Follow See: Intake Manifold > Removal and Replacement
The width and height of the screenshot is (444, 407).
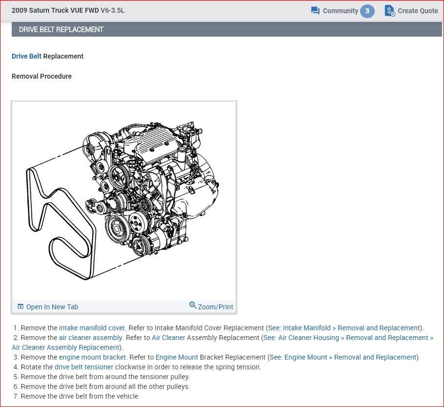[x=344, y=328]
